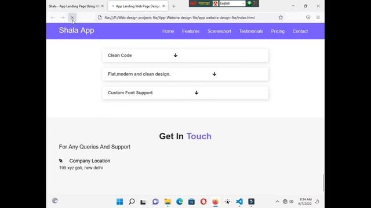Click the page vertical scrollbar thumb
Image resolution: width=371 pixels, height=208 pixels.
coord(323,183)
